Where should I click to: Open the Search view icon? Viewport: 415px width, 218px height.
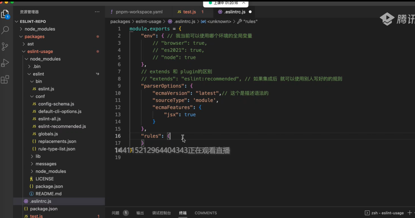point(5,30)
